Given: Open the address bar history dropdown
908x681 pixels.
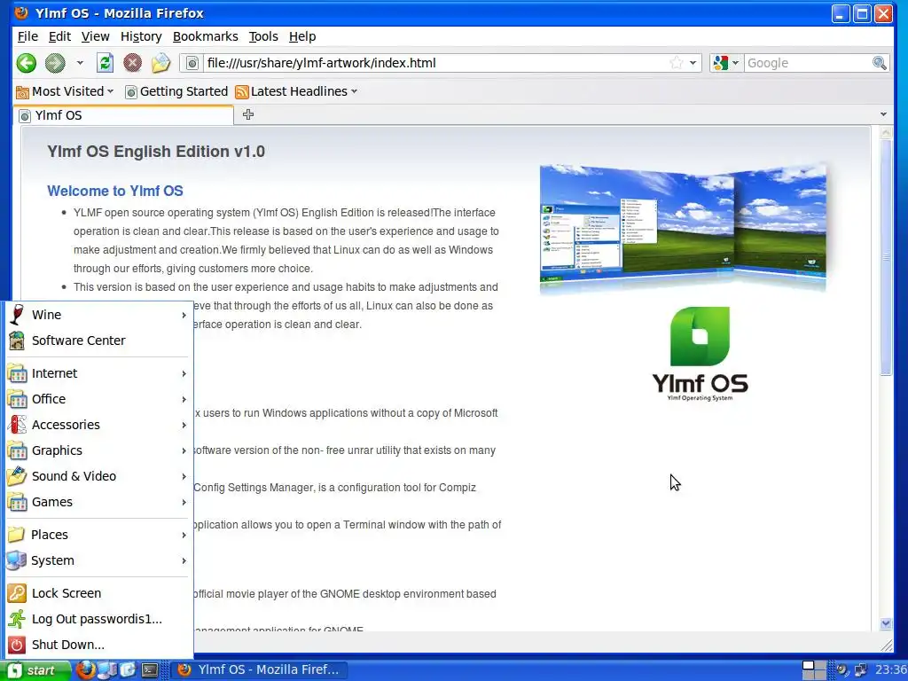Looking at the screenshot, I should (693, 63).
